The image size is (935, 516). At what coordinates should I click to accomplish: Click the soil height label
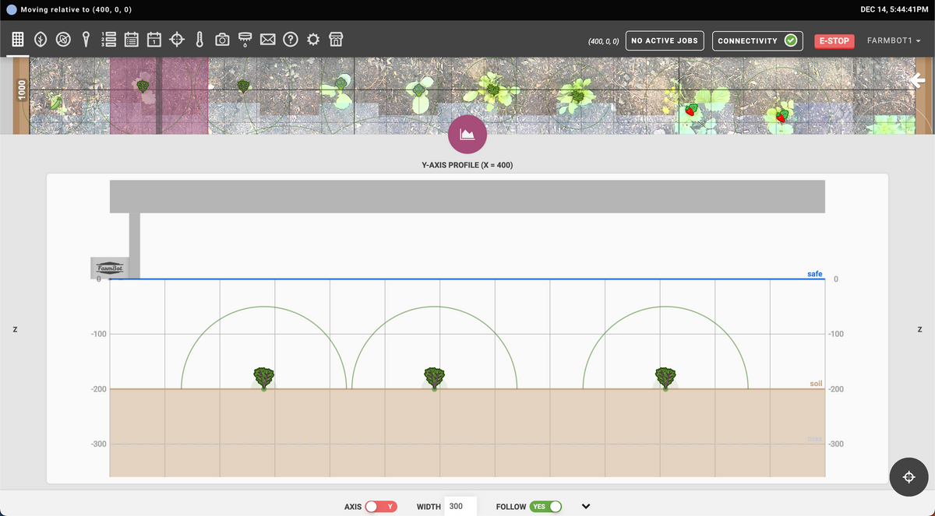click(x=816, y=384)
